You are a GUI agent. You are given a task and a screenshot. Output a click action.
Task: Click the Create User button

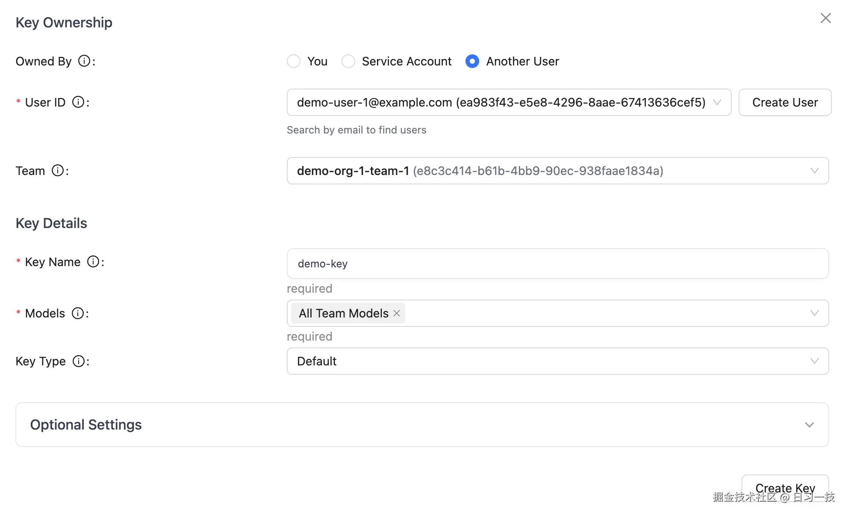(785, 102)
